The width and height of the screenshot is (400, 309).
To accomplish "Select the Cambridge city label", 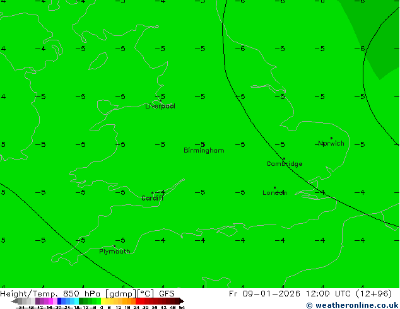I will pyautogui.click(x=284, y=164).
